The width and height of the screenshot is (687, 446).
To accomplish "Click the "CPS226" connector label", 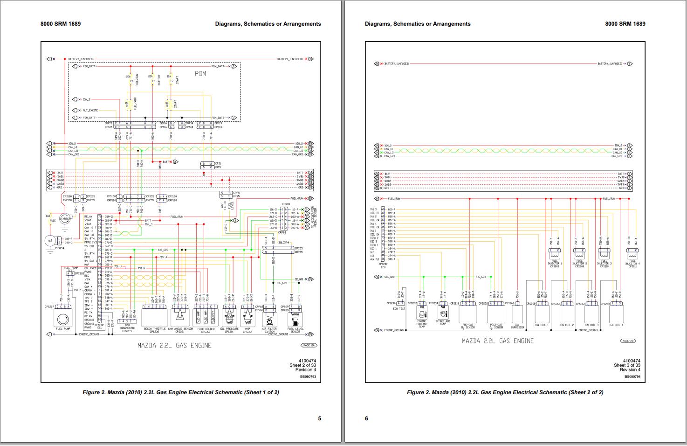I will click(x=80, y=273).
